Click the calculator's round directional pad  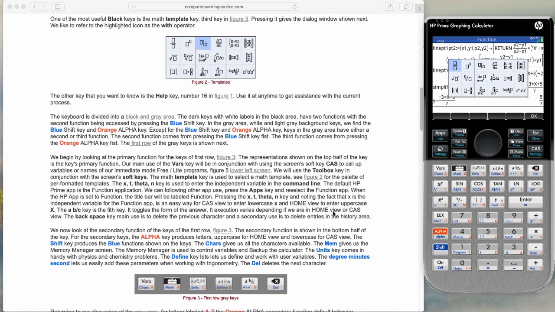[x=488, y=143]
